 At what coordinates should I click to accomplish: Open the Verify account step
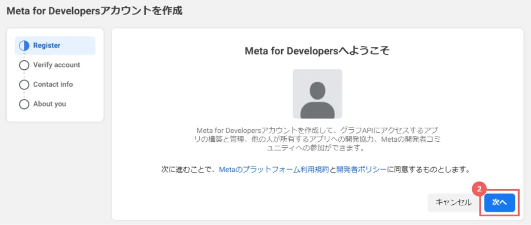[57, 65]
